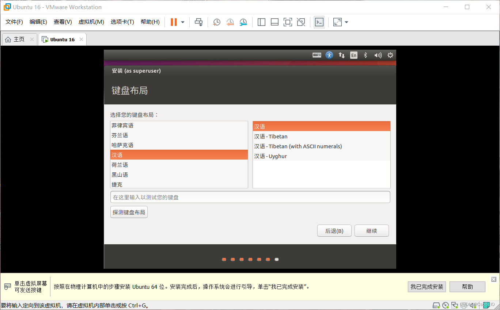Click the CD/DVD drive status bar icon
Viewport: 500px width, 310px height.
[x=445, y=305]
